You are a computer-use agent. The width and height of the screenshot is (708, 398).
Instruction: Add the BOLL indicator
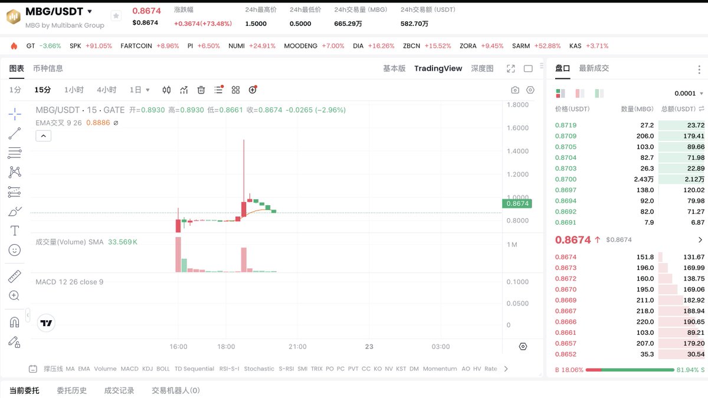[x=163, y=369]
